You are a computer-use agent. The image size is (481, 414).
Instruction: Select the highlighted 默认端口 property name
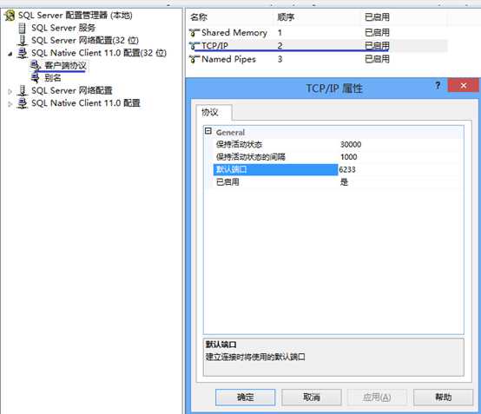click(x=275, y=169)
